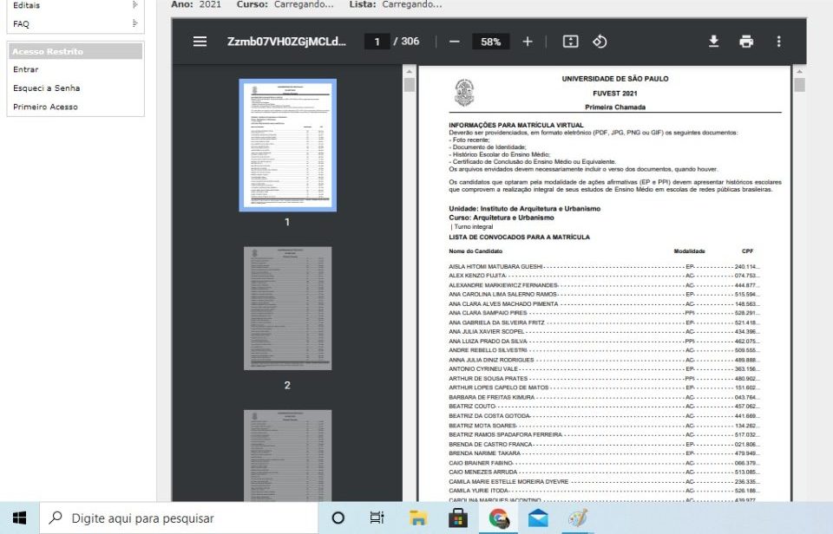
Task: Click the Primeiro Acesso link
Action: click(45, 107)
